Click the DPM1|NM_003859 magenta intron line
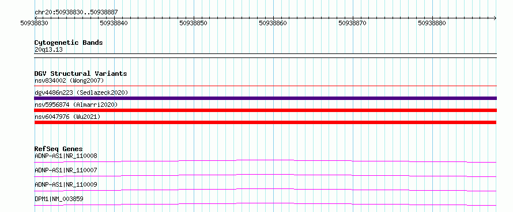The width and height of the screenshot is (513, 212). click(x=265, y=204)
